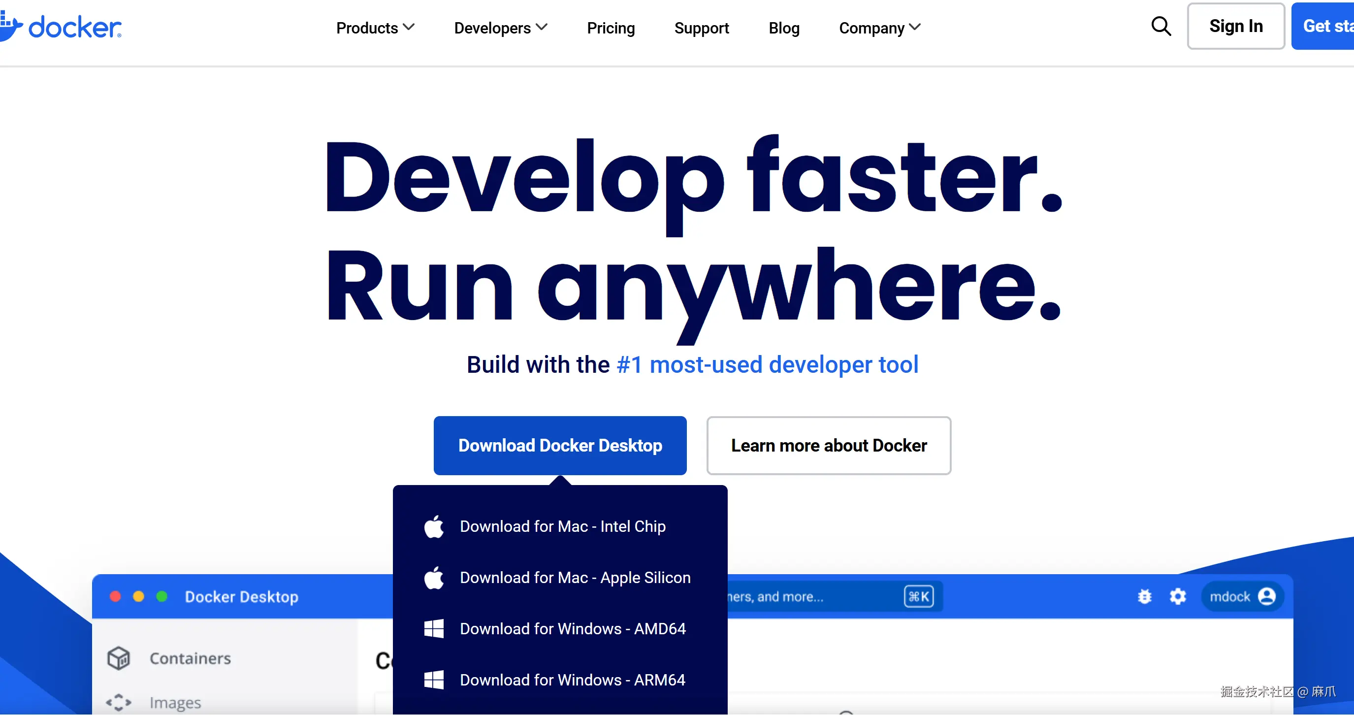
Task: Go to the Blog page
Action: (x=784, y=28)
